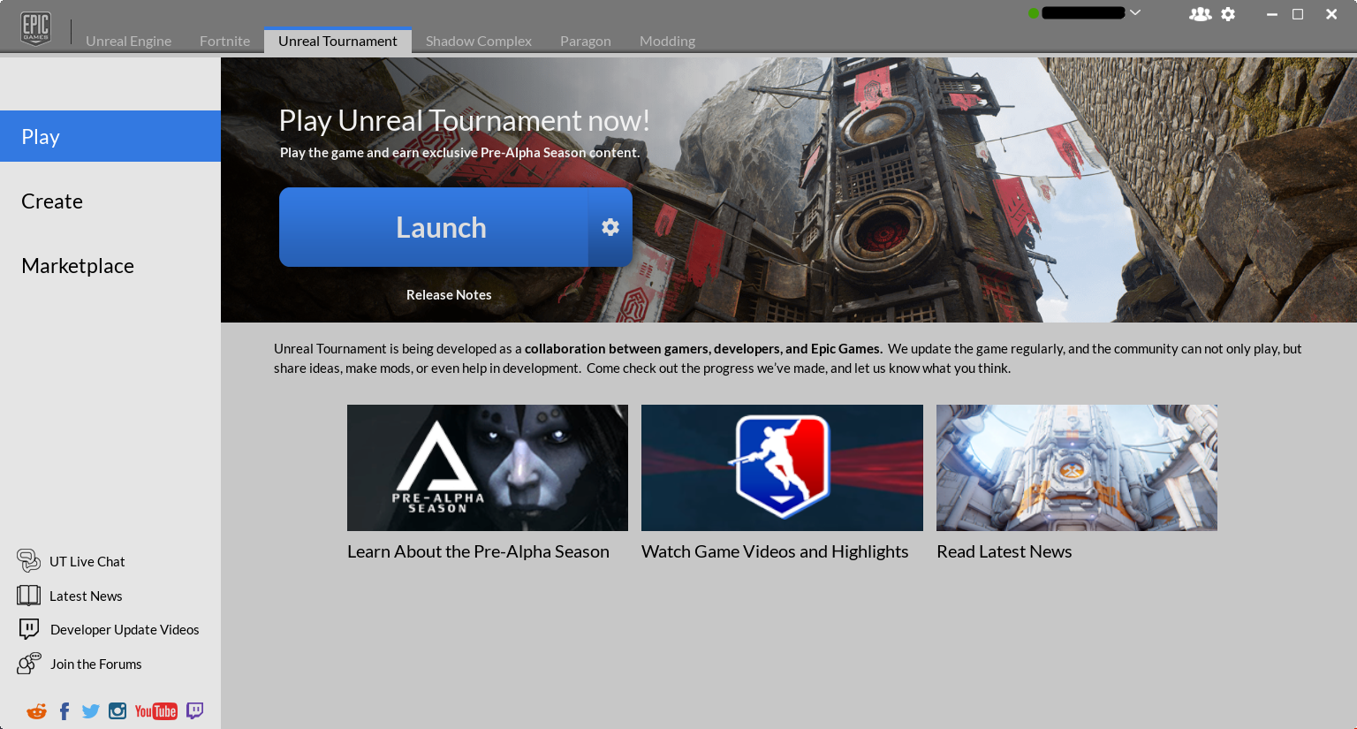Open launch options gear beside Launch
Image resolution: width=1357 pixels, height=729 pixels.
(610, 227)
